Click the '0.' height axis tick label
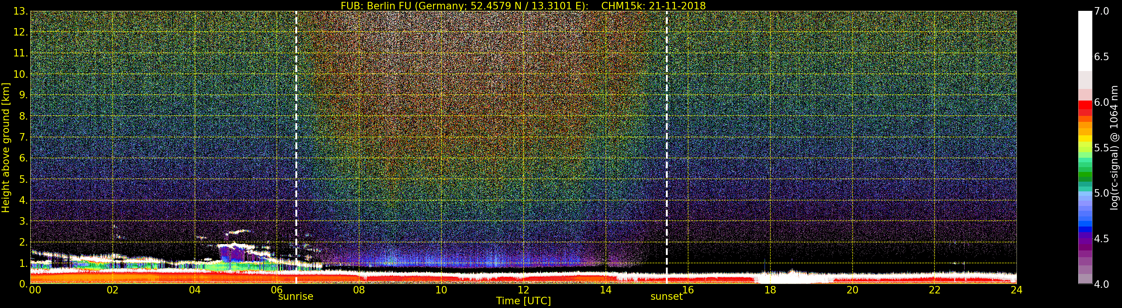The width and height of the screenshot is (1122, 308). [23, 284]
